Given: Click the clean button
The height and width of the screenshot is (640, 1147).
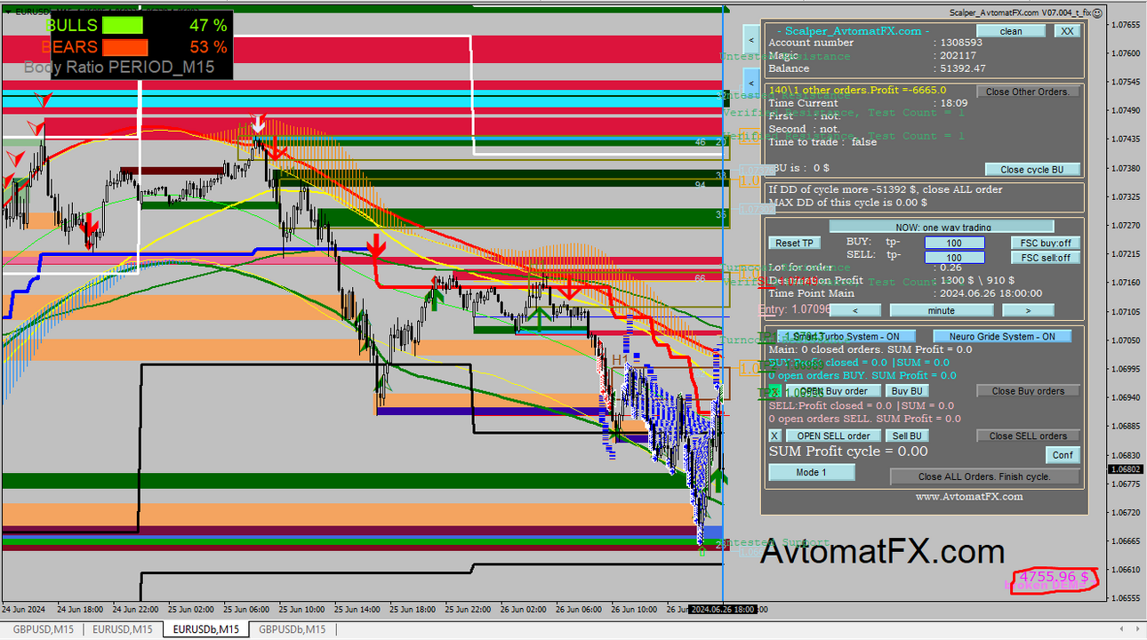Looking at the screenshot, I should [x=1012, y=31].
